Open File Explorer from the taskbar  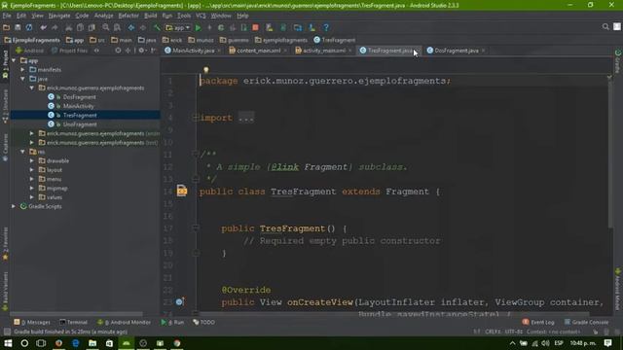coord(92,343)
